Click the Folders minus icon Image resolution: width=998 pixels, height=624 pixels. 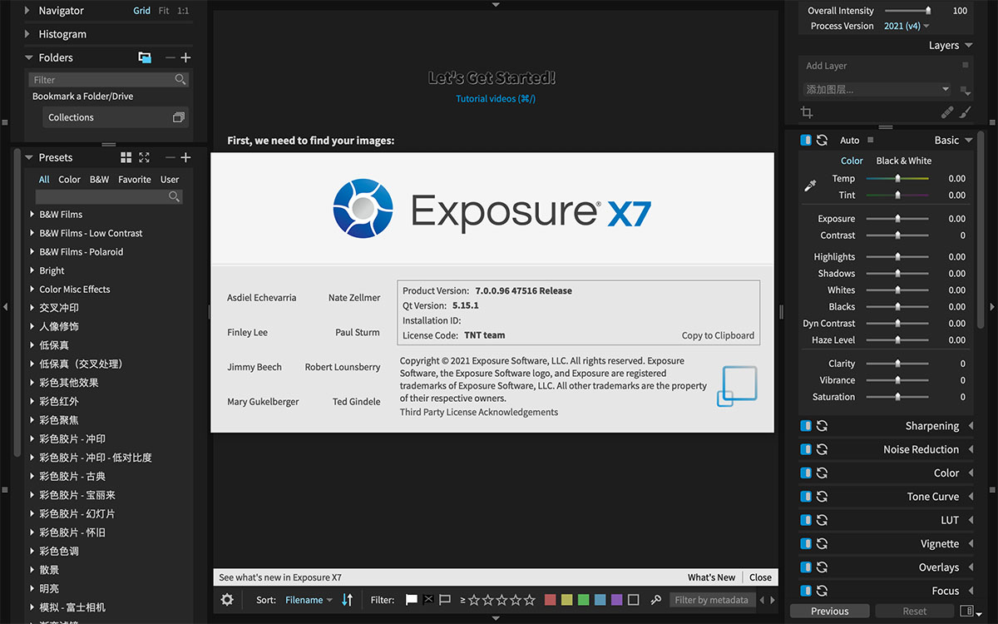[170, 57]
